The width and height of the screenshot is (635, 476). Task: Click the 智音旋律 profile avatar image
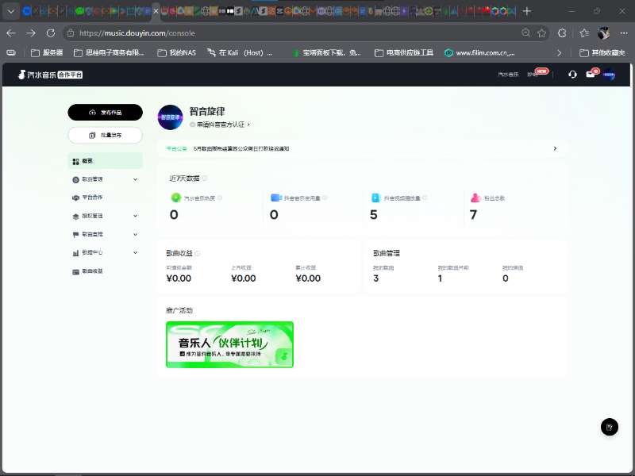tap(170, 117)
